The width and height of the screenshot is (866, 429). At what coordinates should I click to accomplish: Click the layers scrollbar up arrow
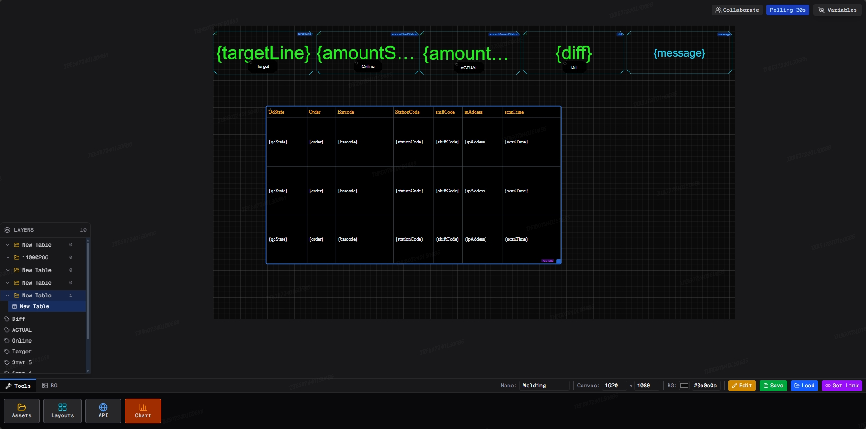[x=88, y=240]
